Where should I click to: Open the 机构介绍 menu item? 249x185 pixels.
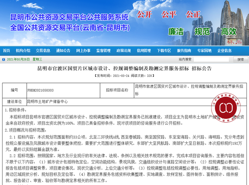click(23, 51)
